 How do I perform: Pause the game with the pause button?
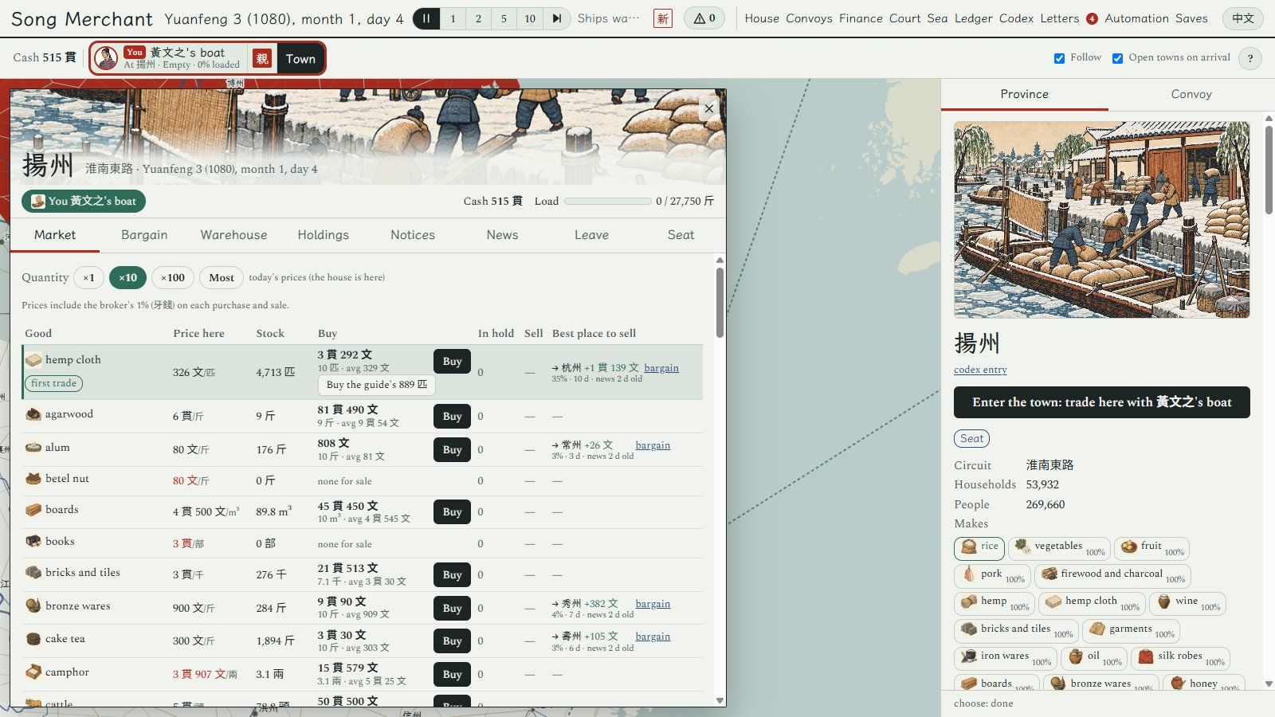tap(426, 18)
